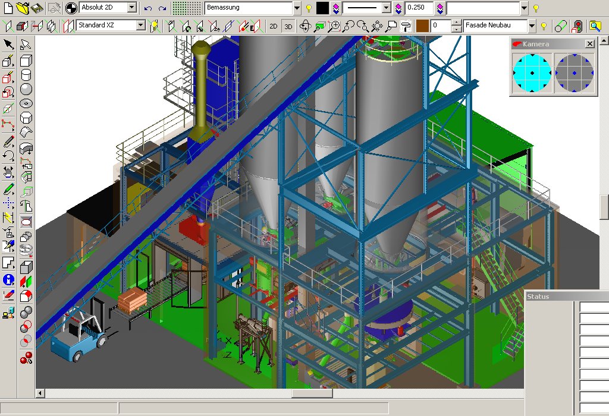Close the Kamera panel
The height and width of the screenshot is (416, 609).
coord(589,44)
